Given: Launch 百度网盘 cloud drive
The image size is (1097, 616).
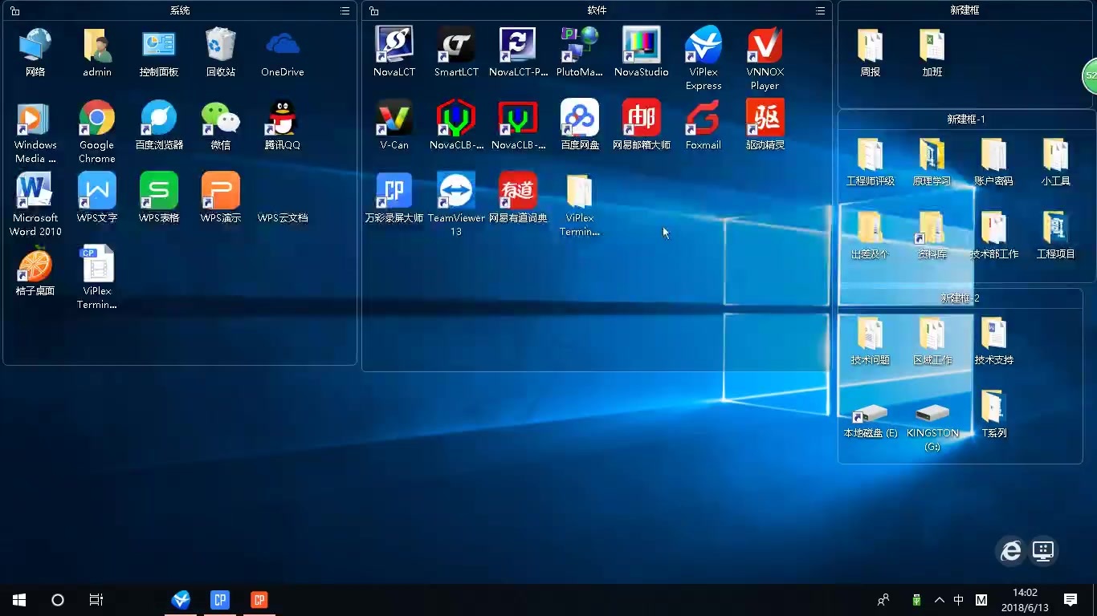Looking at the screenshot, I should pos(580,118).
